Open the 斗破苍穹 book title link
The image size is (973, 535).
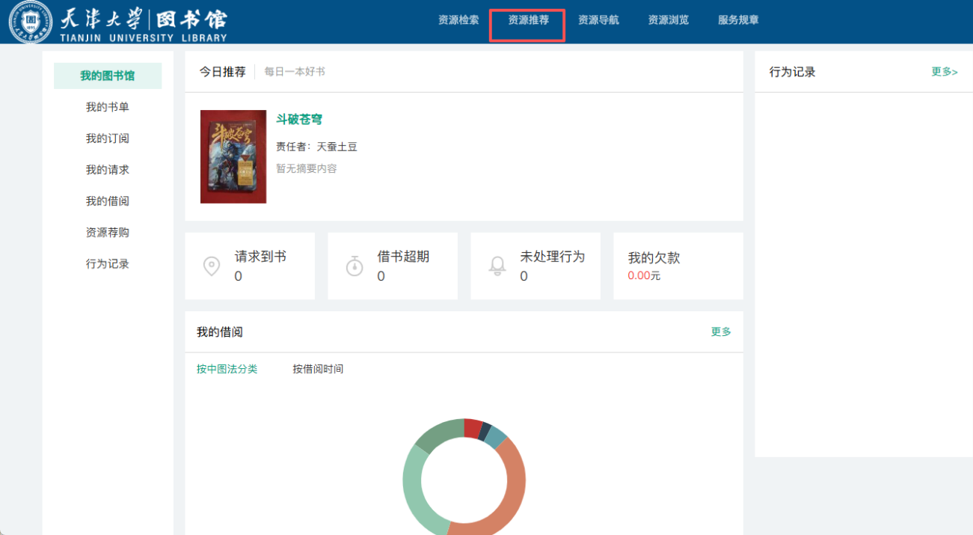tap(299, 119)
